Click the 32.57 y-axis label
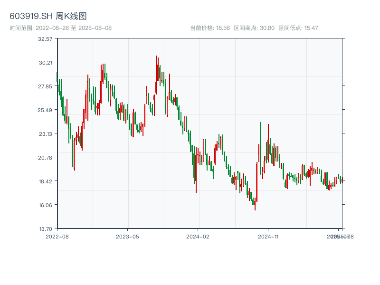This screenshot has width=380, height=285. tap(45, 39)
